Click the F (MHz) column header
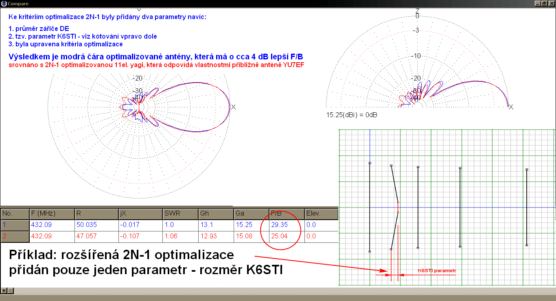This screenshot has height=301, width=556. coord(51,214)
